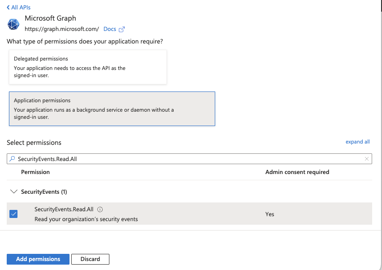Uncheck the SecurityEvents.Read.All checkbox
Image resolution: width=382 pixels, height=270 pixels.
point(13,214)
